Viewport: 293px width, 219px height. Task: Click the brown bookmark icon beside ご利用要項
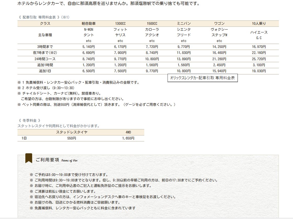coord(28,158)
